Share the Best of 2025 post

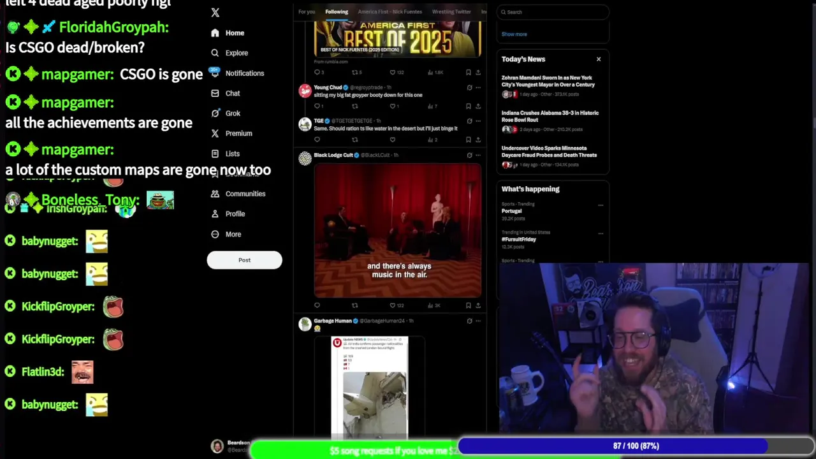pos(478,73)
